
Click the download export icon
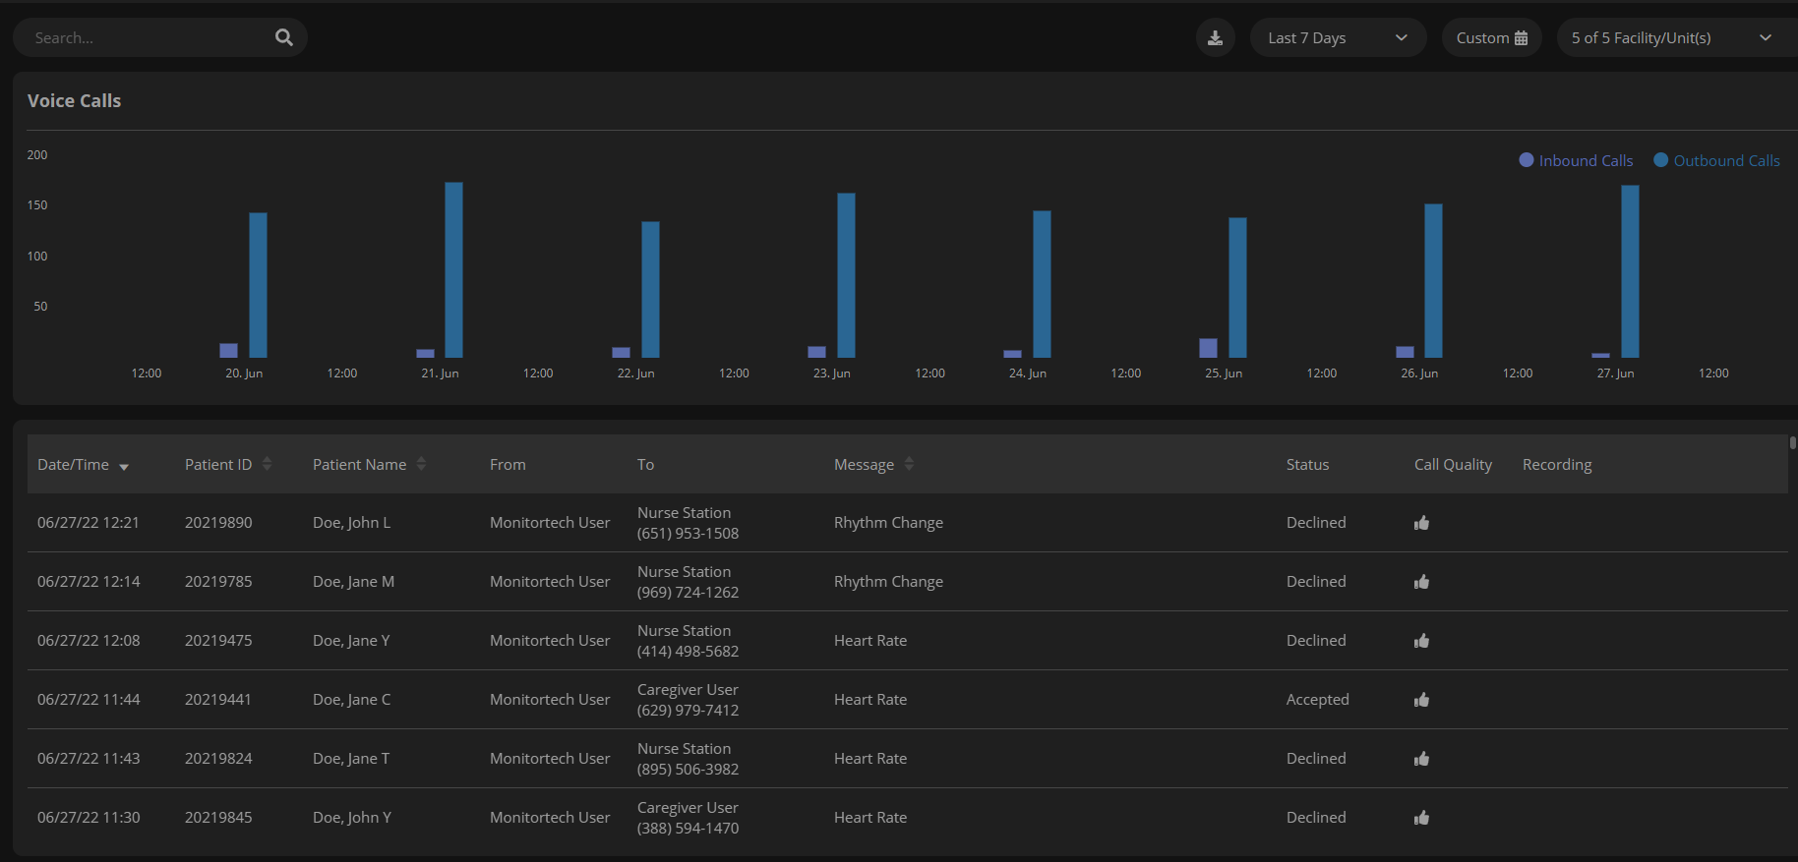click(x=1215, y=37)
